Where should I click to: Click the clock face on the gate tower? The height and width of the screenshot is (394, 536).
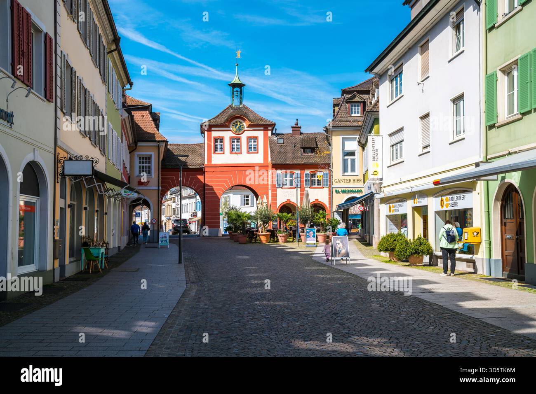click(x=237, y=126)
